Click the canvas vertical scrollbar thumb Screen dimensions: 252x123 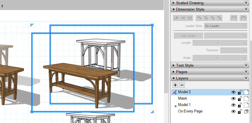coord(165,47)
